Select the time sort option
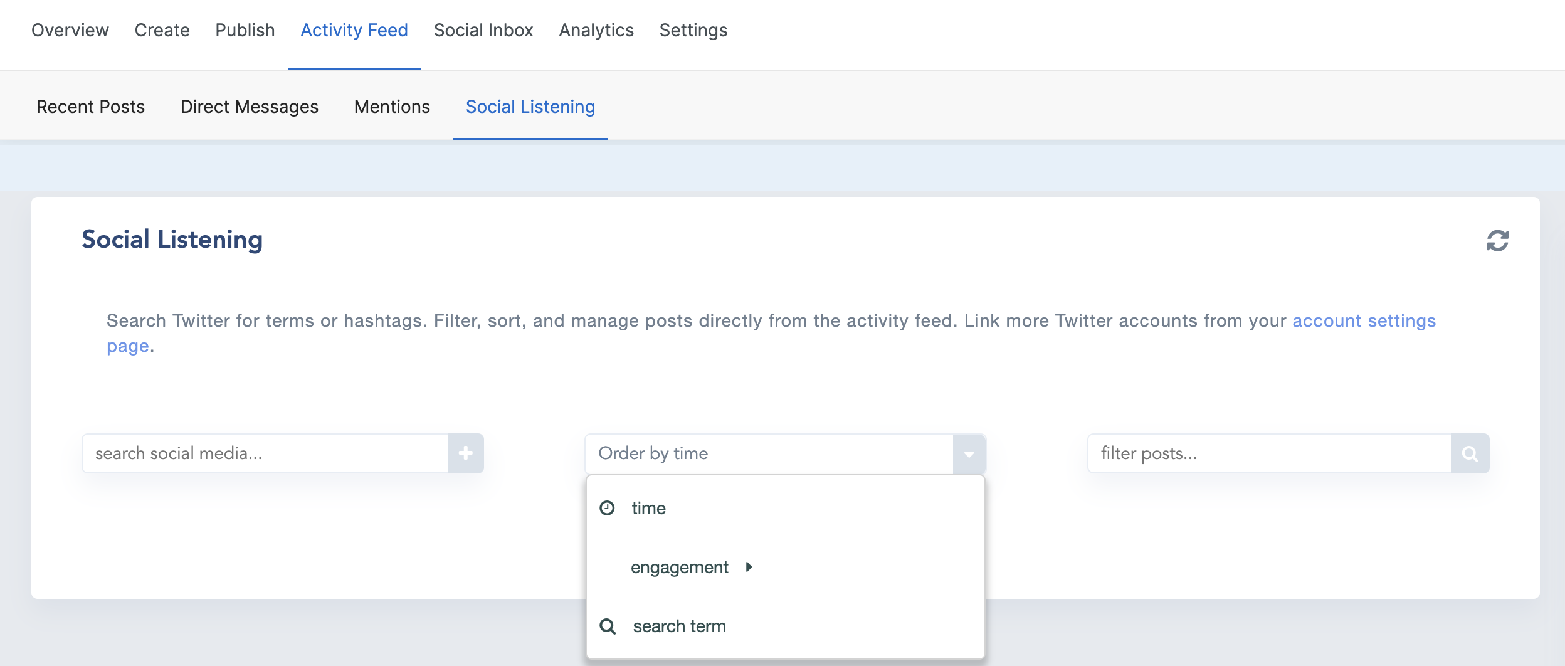Viewport: 1565px width, 666px height. [648, 508]
